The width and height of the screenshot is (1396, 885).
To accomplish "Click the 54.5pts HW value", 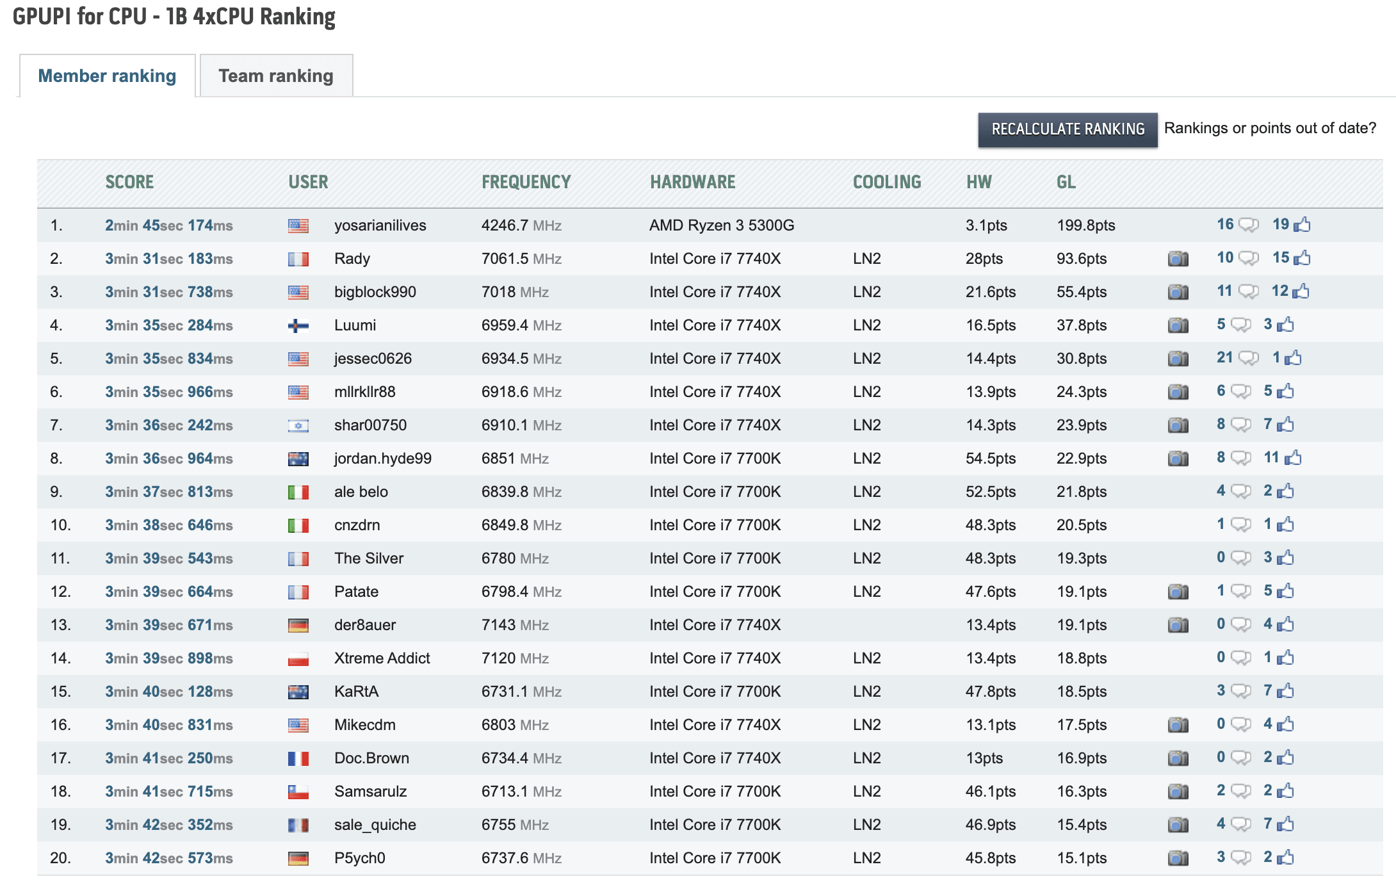I will click(x=991, y=459).
